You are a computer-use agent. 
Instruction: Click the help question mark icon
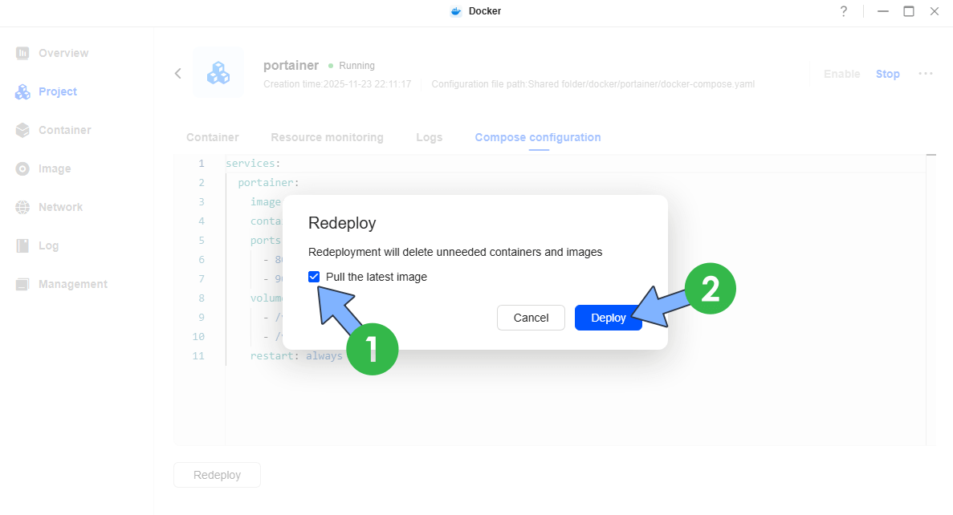tap(843, 11)
